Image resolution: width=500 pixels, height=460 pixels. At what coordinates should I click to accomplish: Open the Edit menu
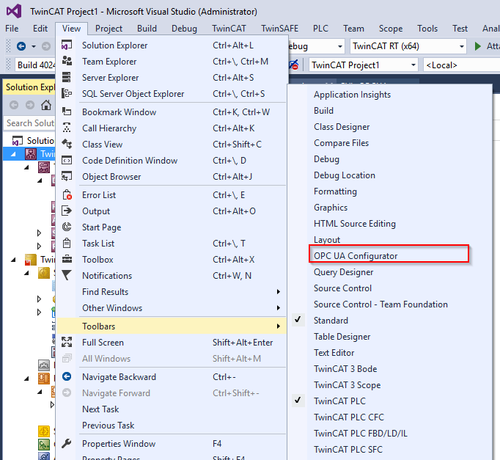pos(40,29)
